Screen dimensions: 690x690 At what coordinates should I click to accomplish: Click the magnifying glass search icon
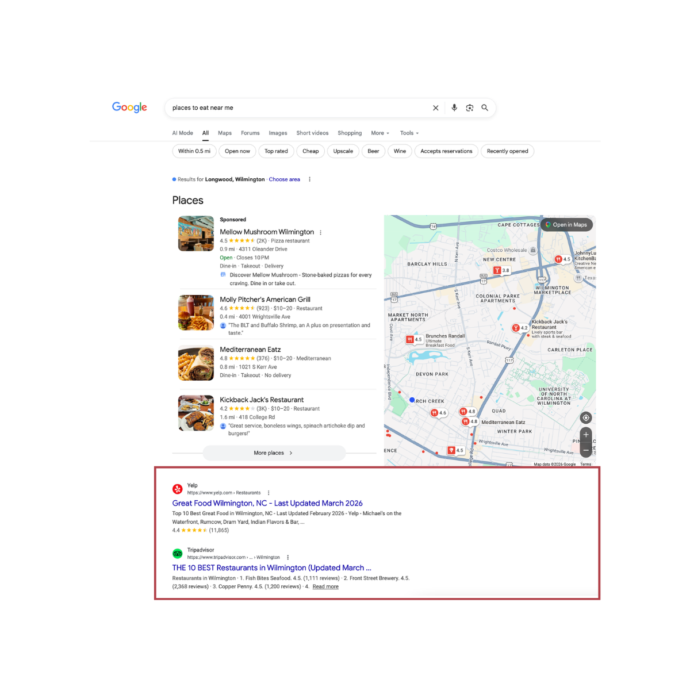click(x=485, y=108)
